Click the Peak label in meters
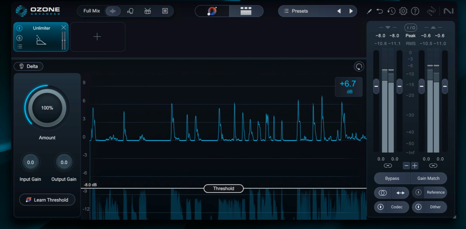 point(411,36)
